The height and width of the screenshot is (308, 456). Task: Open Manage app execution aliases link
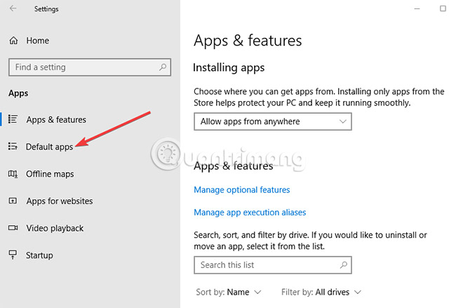(250, 212)
